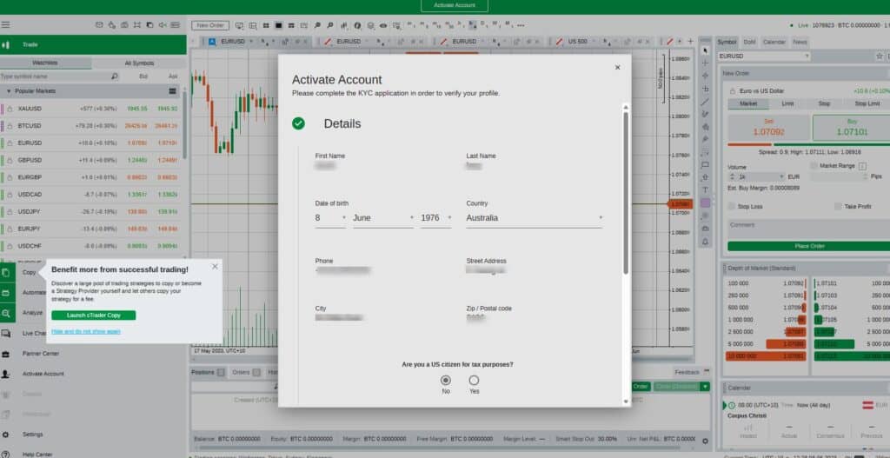Select single chart layout mode icon
Image resolution: width=890 pixels, height=458 pixels.
tap(278, 25)
